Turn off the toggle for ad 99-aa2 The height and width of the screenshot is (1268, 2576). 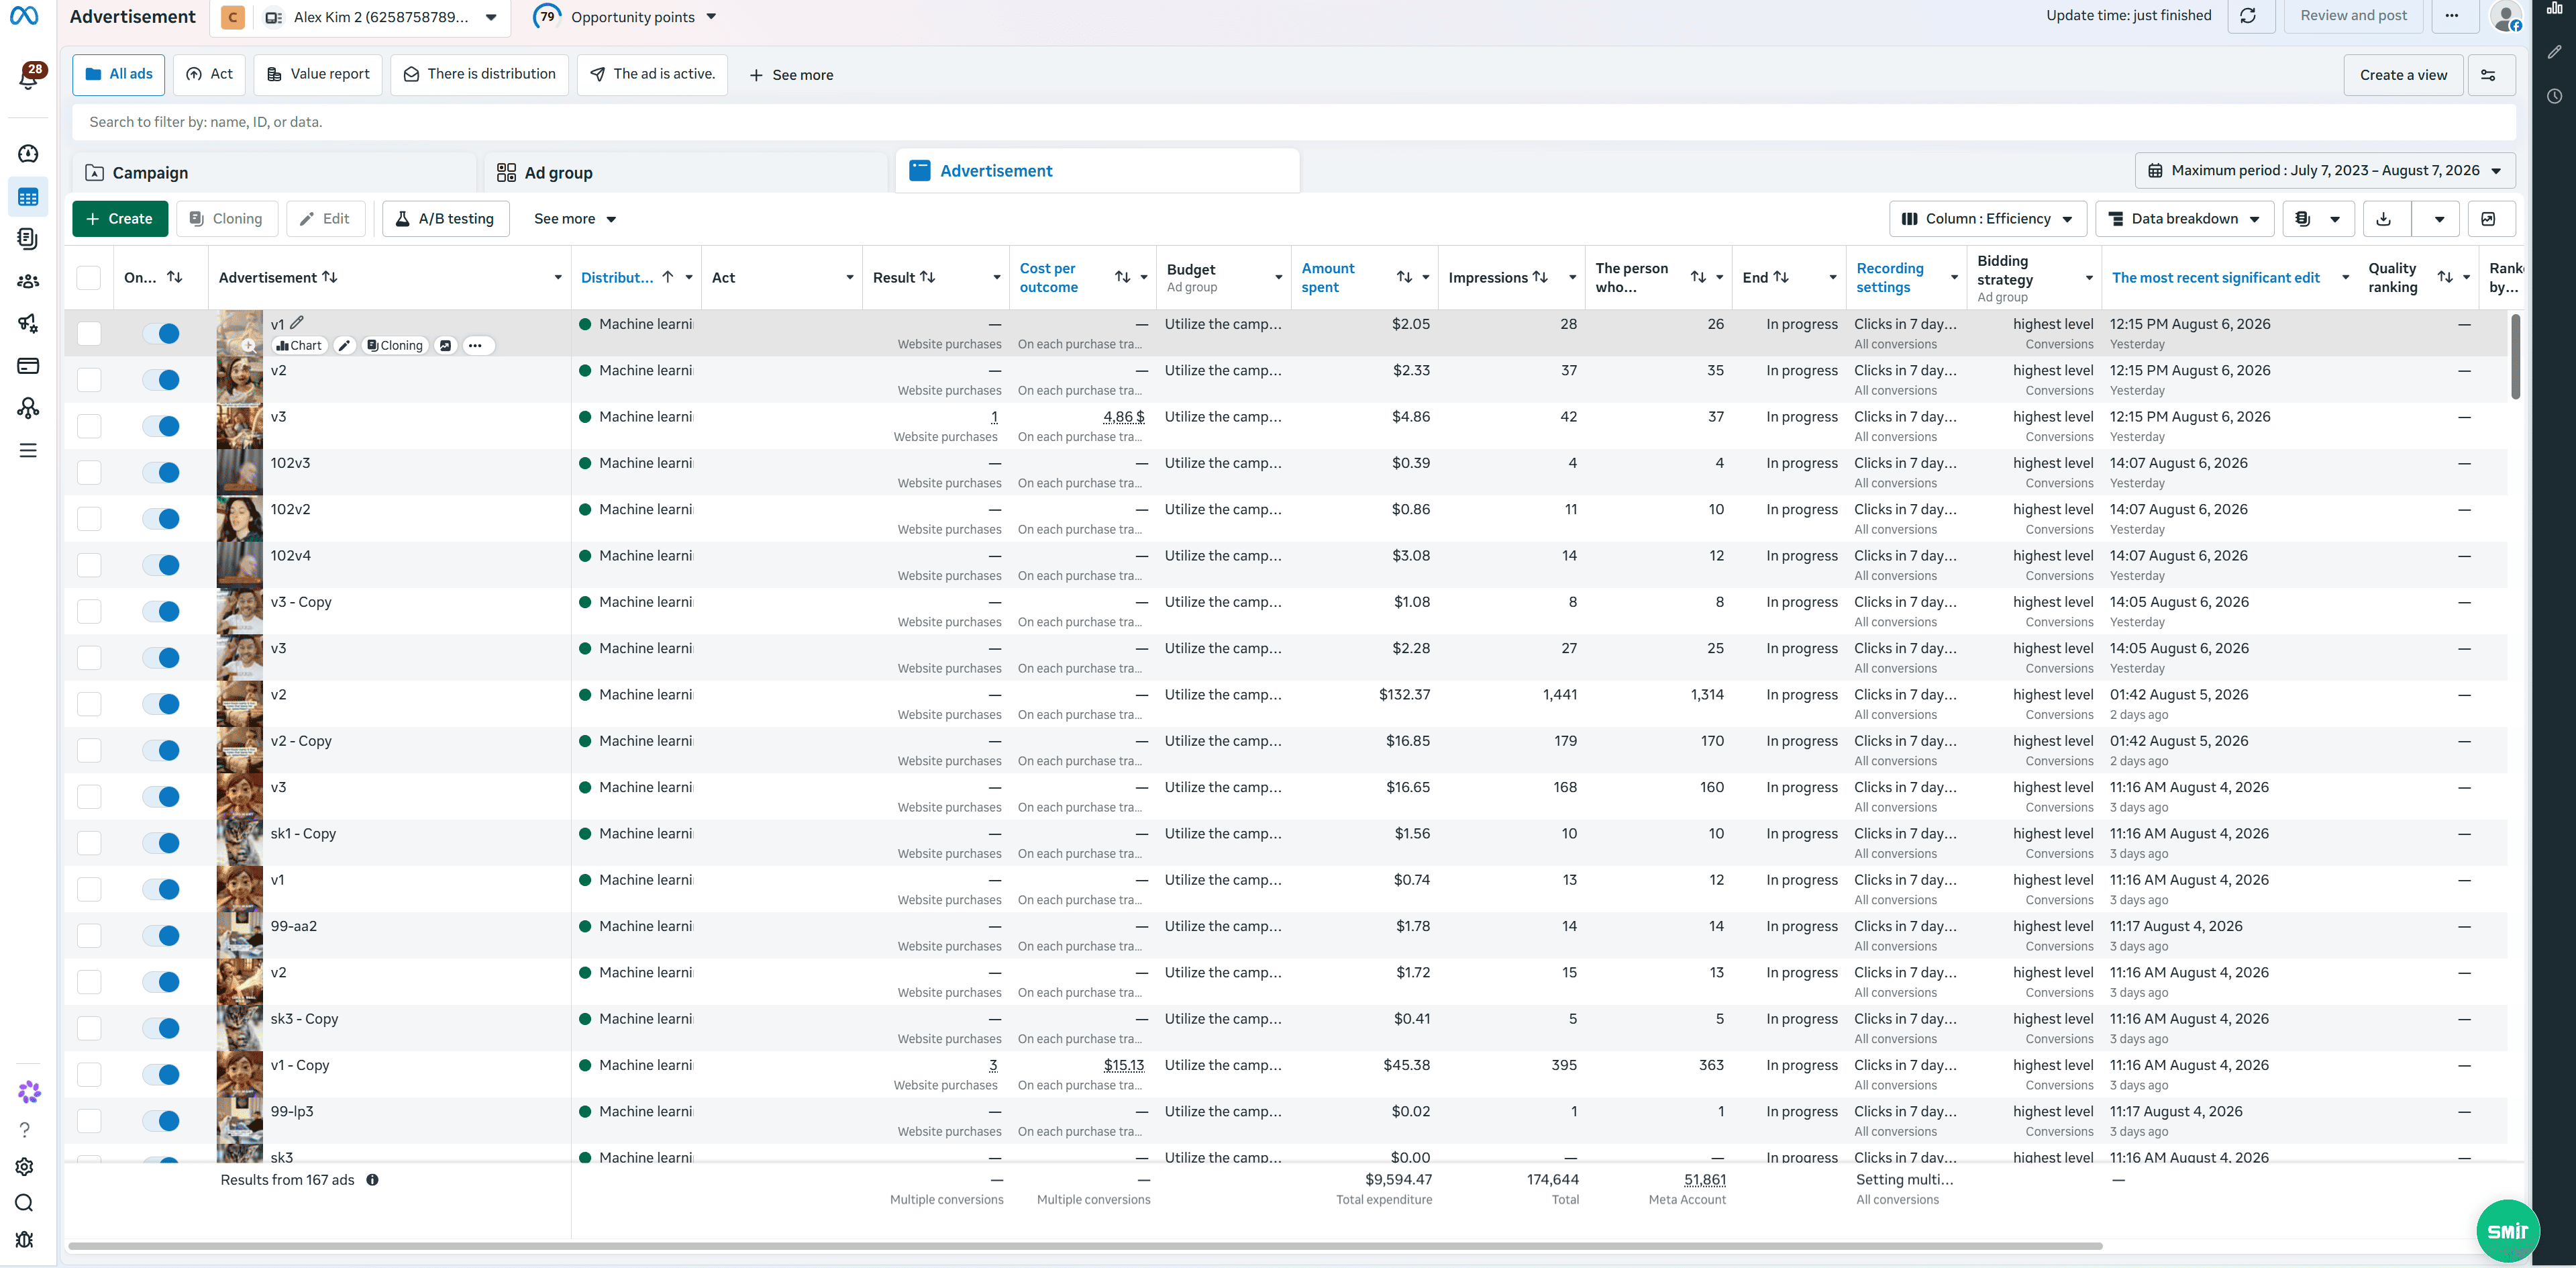161,936
